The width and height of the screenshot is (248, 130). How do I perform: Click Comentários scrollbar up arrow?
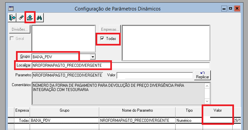click(x=207, y=86)
